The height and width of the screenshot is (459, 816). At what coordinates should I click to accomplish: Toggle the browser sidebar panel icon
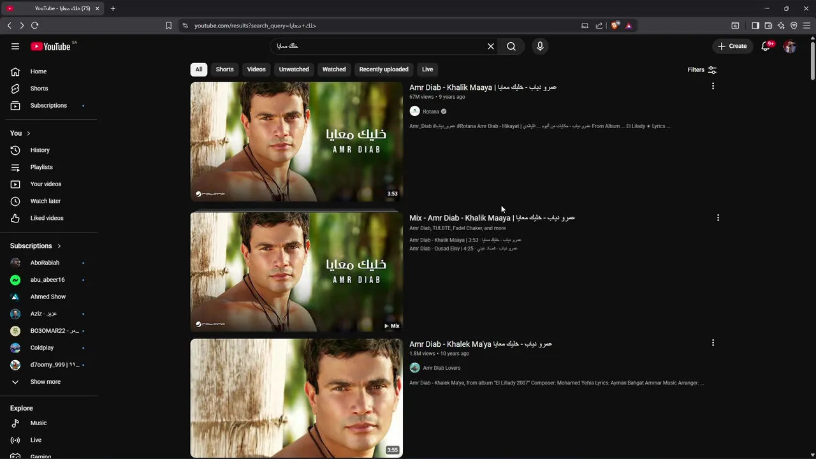point(755,25)
